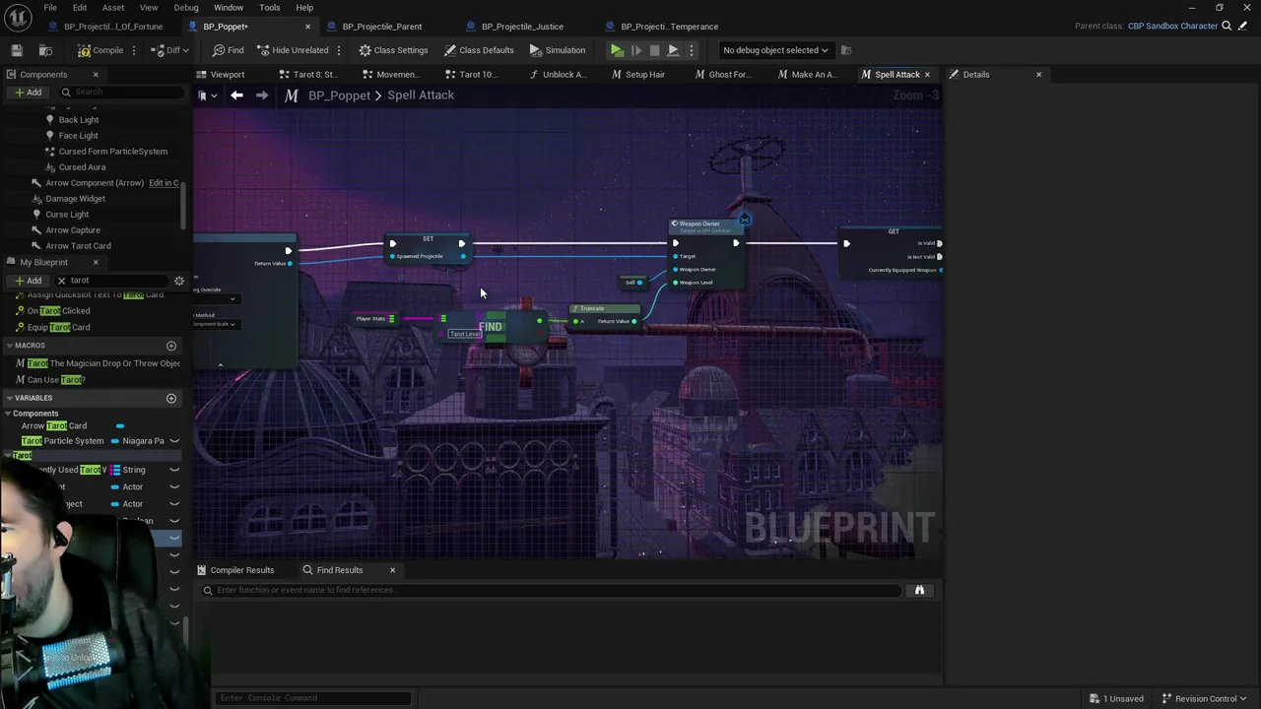Collapse the Components variable category

8,414
